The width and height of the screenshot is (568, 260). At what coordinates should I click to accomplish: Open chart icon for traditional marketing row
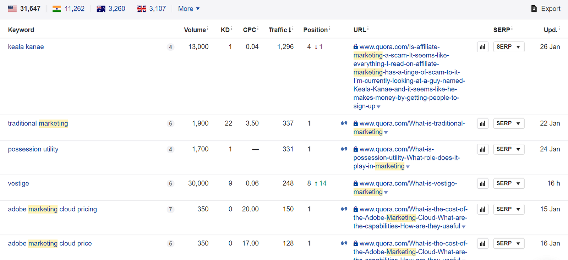point(482,123)
